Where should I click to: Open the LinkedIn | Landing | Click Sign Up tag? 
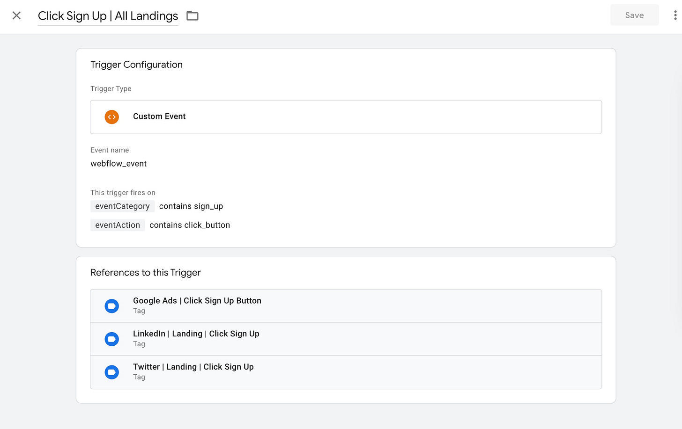point(346,339)
